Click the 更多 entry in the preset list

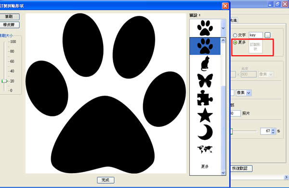pyautogui.click(x=205, y=166)
